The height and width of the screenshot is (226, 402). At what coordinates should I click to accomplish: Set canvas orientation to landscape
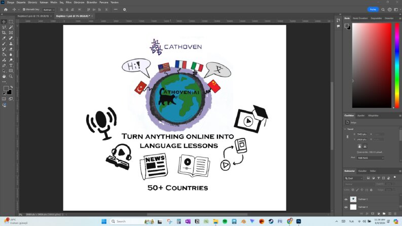[x=365, y=146]
